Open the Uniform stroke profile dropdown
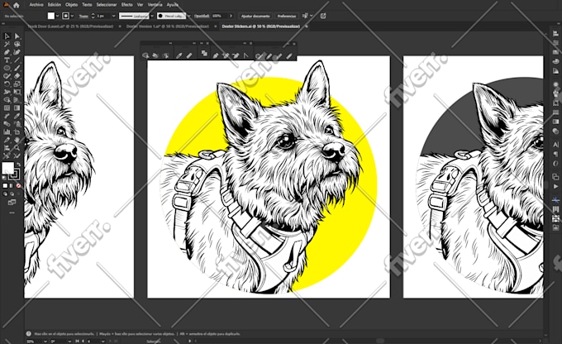This screenshot has width=562, height=344. pyautogui.click(x=152, y=16)
